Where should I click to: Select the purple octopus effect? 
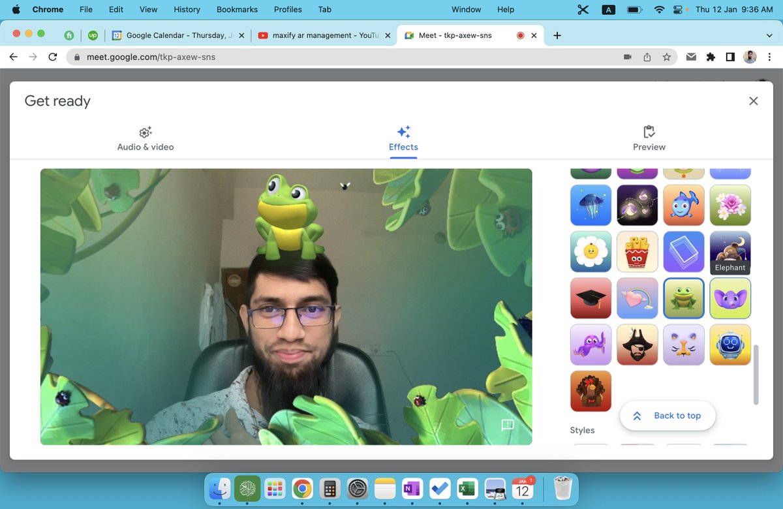click(x=591, y=345)
